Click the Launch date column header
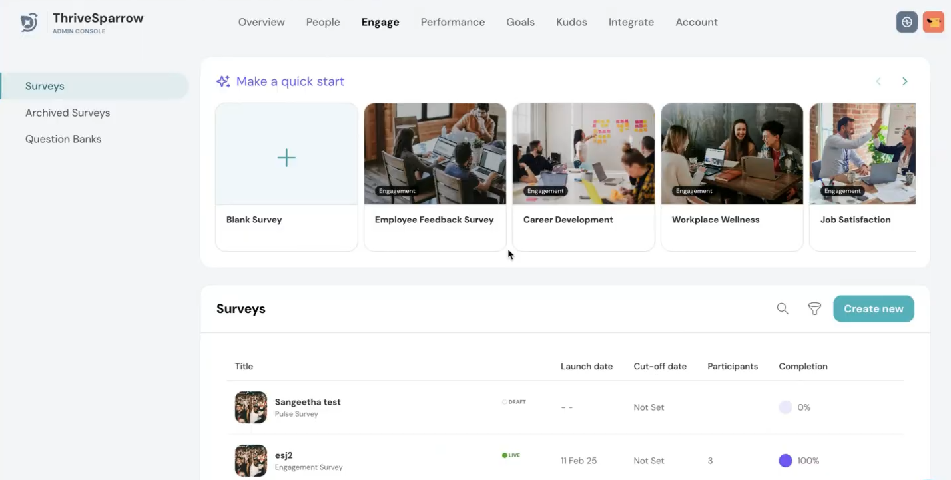The width and height of the screenshot is (951, 480). click(x=587, y=366)
